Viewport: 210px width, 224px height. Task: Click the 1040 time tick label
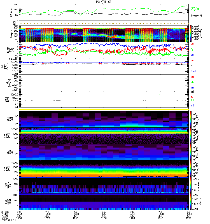coord(75,218)
